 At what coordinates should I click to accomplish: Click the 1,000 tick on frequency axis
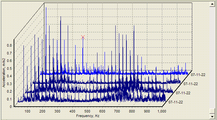[162, 111]
